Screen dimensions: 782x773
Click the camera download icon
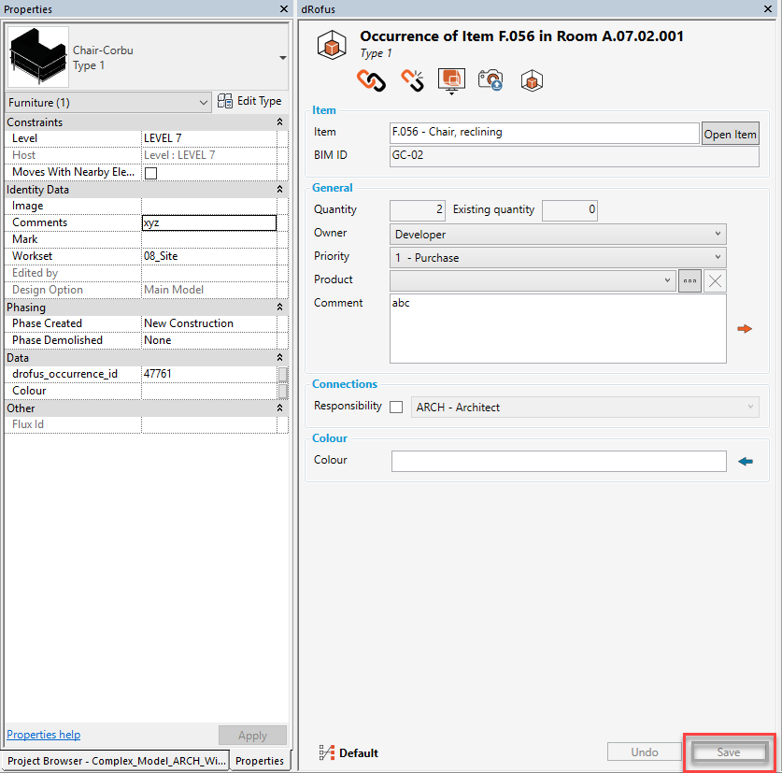click(491, 80)
